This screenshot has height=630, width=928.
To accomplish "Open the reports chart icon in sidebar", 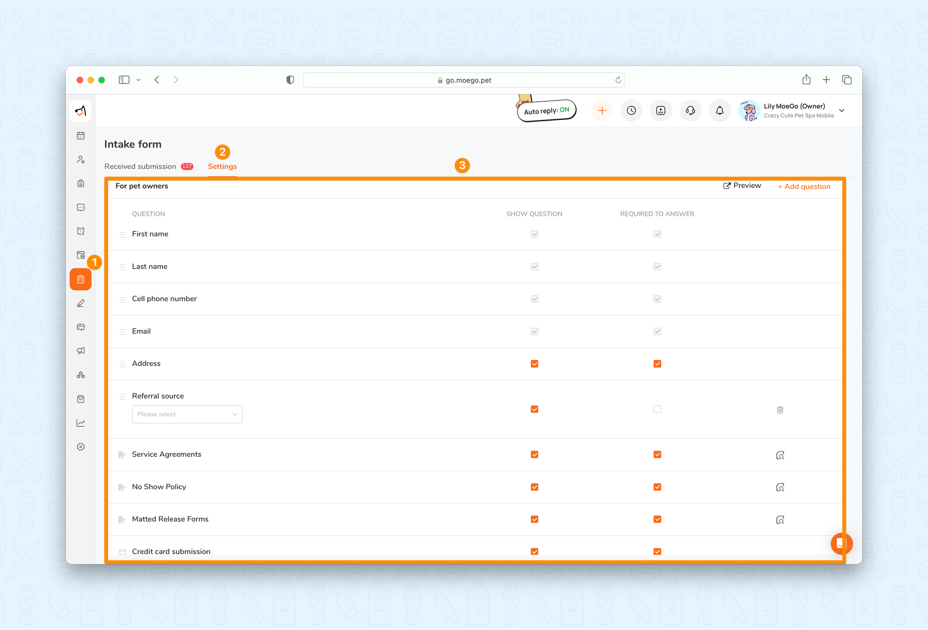I will pos(81,423).
